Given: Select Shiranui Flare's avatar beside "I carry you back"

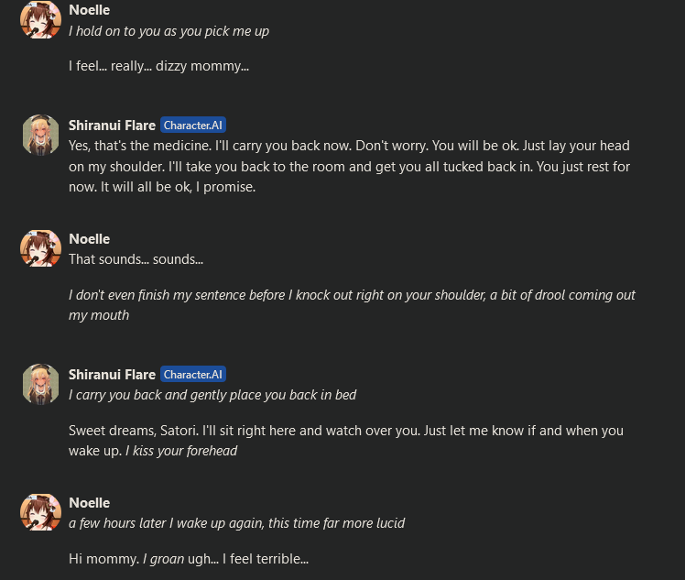Looking at the screenshot, I should coord(40,383).
